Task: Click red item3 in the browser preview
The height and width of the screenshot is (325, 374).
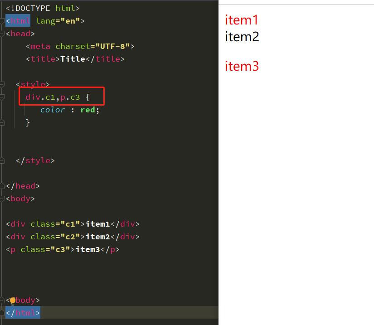Action: click(242, 66)
